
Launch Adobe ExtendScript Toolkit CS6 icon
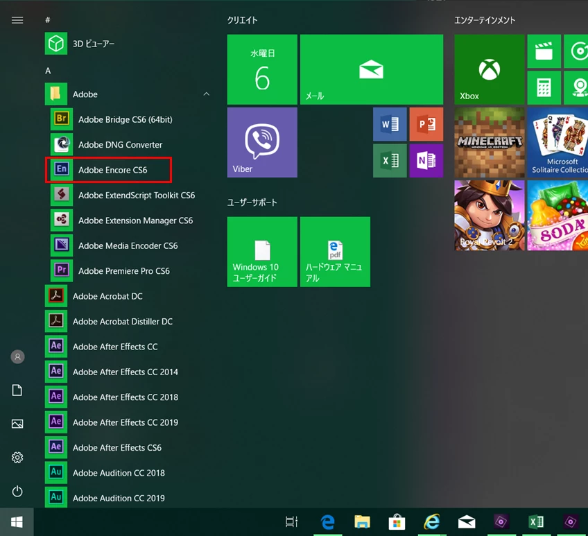pyautogui.click(x=62, y=195)
